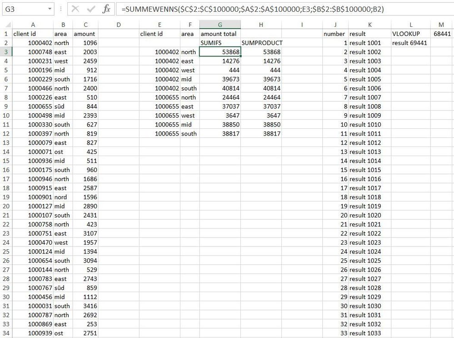Image resolution: width=454 pixels, height=338 pixels.
Task: Click the 'nord' cell in row 19
Action: (63, 197)
